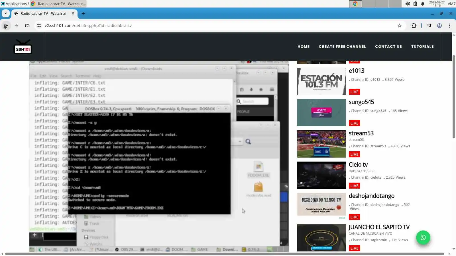This screenshot has width=456, height=256.
Task: Click the "CANAL DE MUSICA EN VIVO" description
Action: click(x=370, y=234)
